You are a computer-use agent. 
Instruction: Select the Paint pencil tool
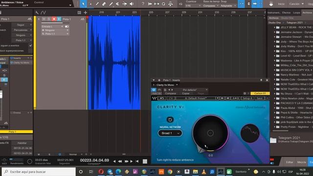[x=111, y=4]
